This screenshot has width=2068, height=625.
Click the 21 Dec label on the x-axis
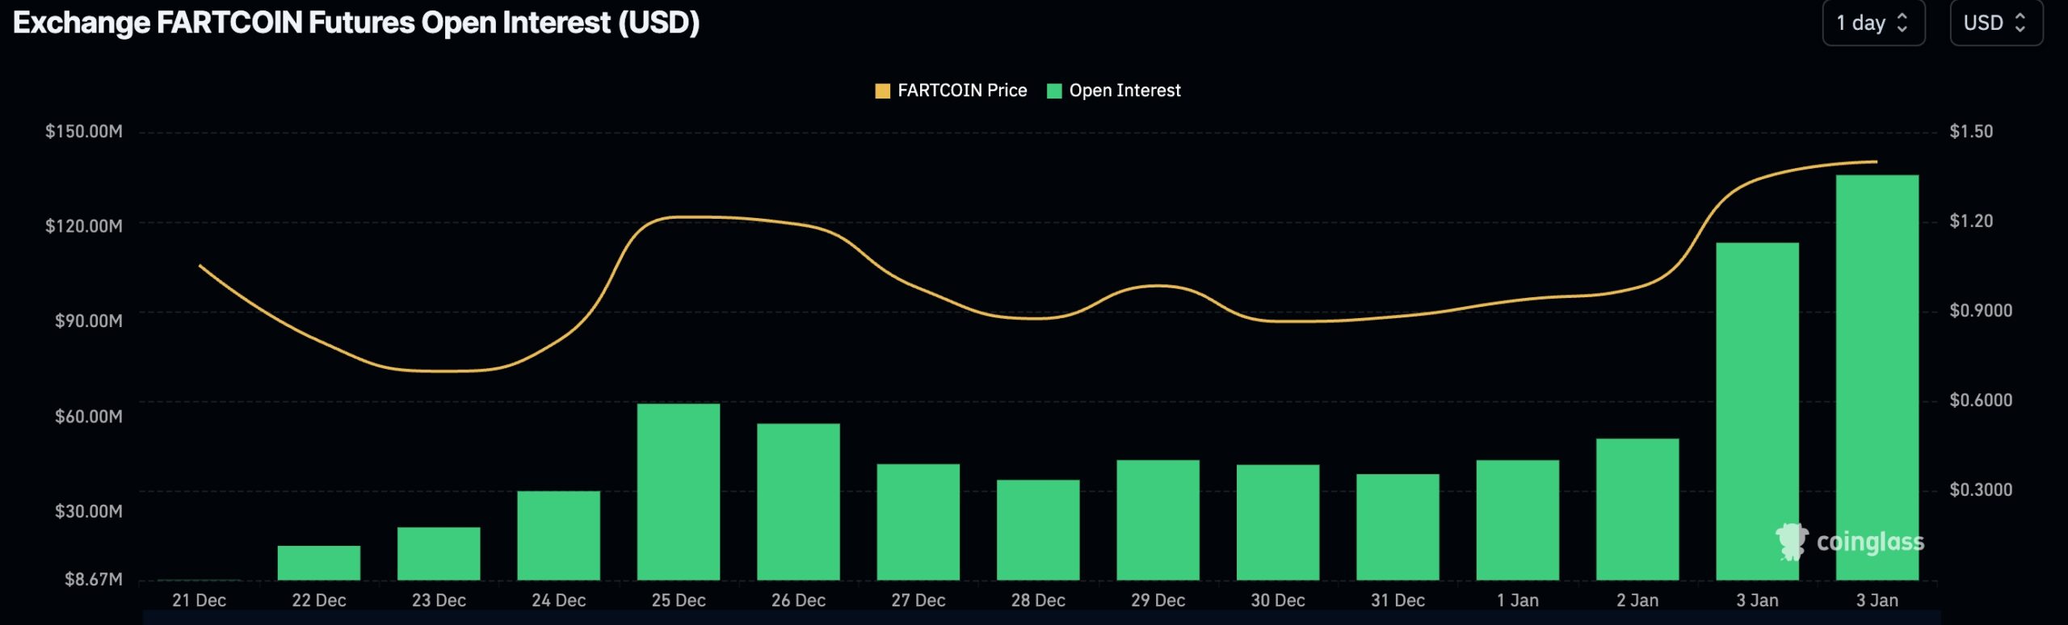pos(199,600)
